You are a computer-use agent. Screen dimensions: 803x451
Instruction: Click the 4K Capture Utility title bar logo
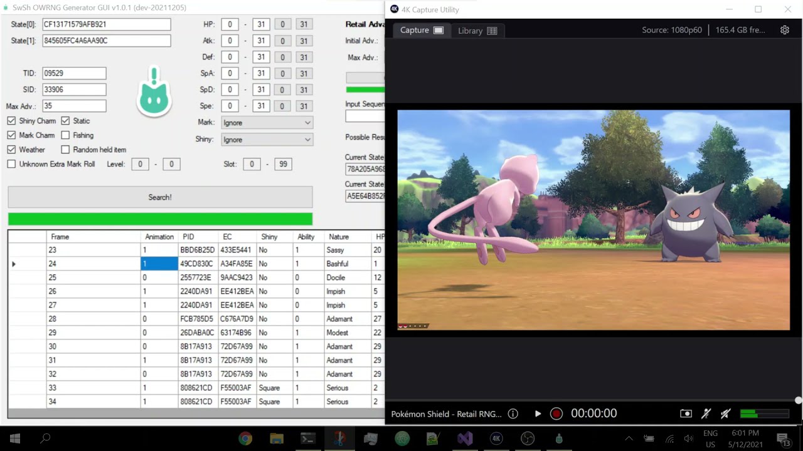[394, 9]
